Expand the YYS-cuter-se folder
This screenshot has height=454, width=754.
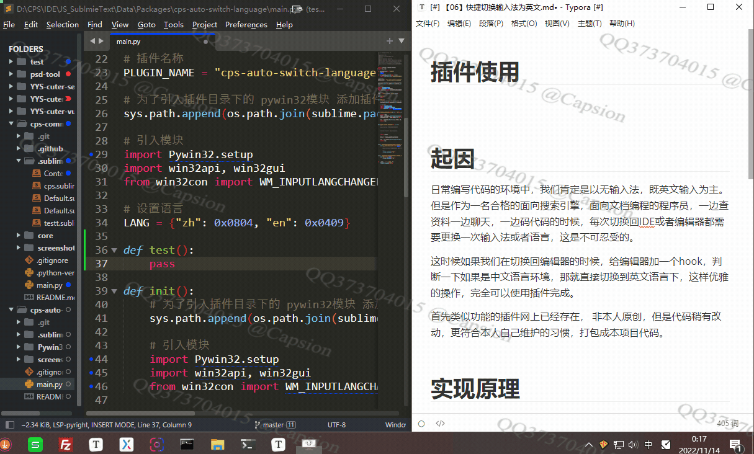[11, 86]
